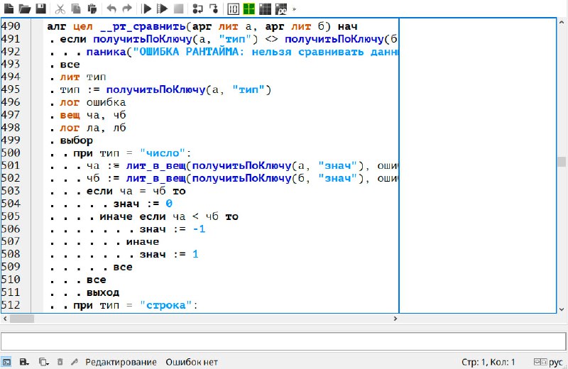The height and width of the screenshot is (369, 568).
Task: Click in the console input field
Action: click(283, 341)
